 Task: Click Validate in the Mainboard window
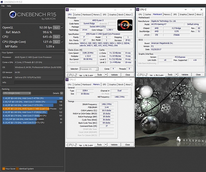[x=185, y=75]
